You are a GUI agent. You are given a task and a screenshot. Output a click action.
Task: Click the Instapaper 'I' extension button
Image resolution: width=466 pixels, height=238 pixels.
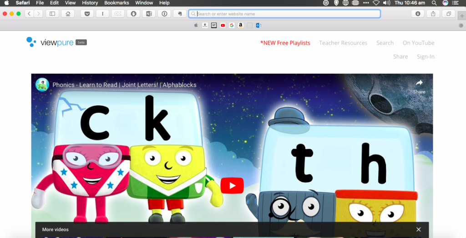(x=102, y=14)
